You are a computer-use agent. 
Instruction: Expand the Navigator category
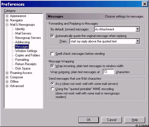pos(7,20)
